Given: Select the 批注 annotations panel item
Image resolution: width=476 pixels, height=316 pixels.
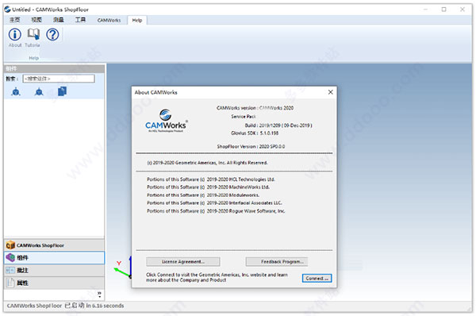Looking at the screenshot, I should 54,271.
